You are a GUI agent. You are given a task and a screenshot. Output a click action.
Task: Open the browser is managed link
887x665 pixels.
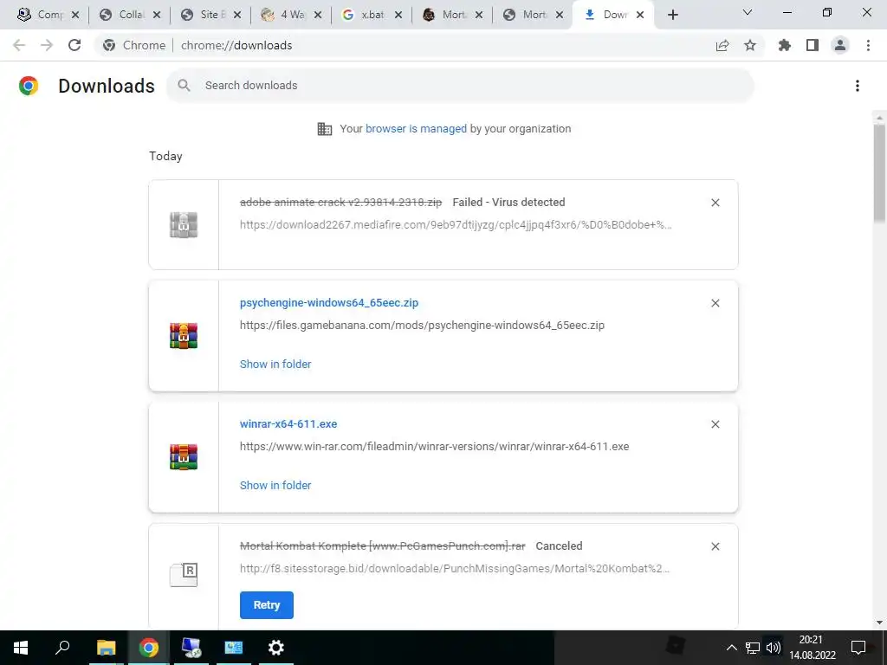click(416, 129)
